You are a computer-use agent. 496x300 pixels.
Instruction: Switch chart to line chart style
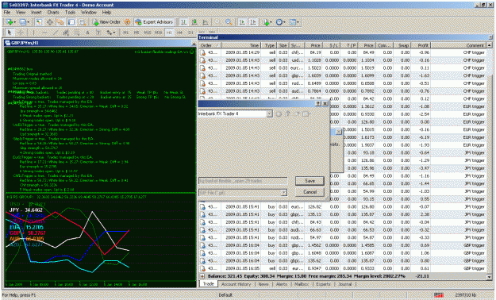206,22
